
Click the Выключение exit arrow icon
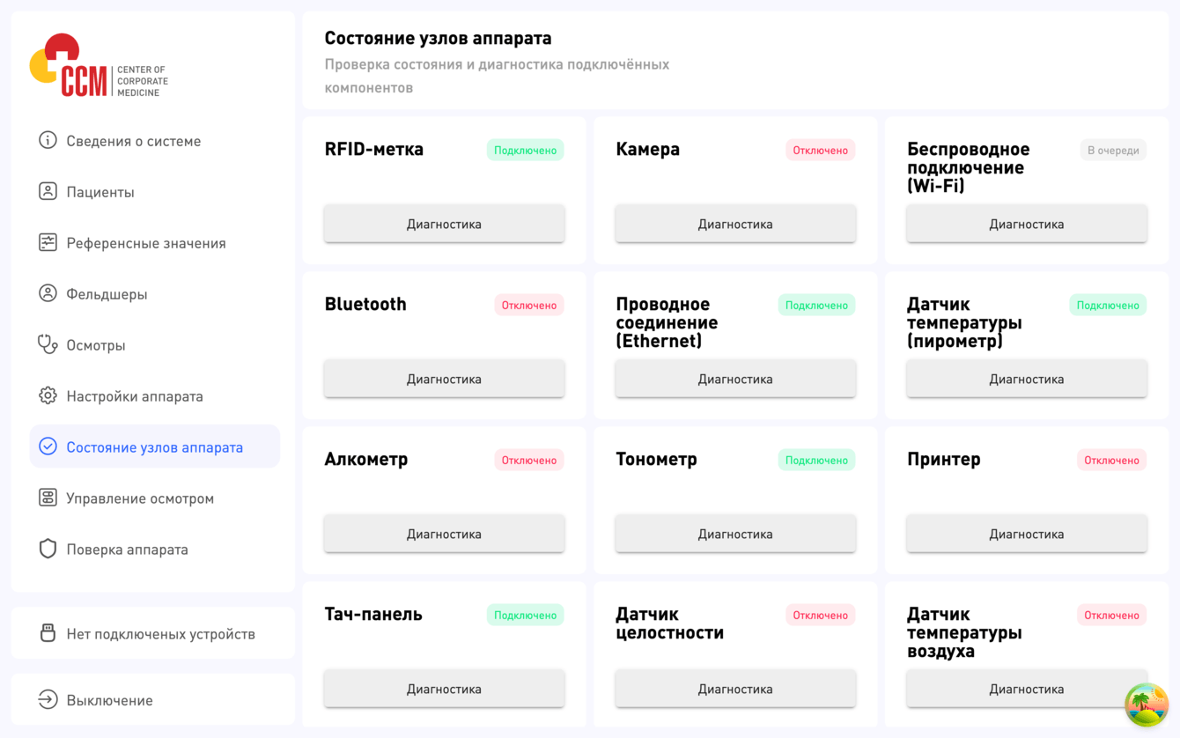coord(48,700)
